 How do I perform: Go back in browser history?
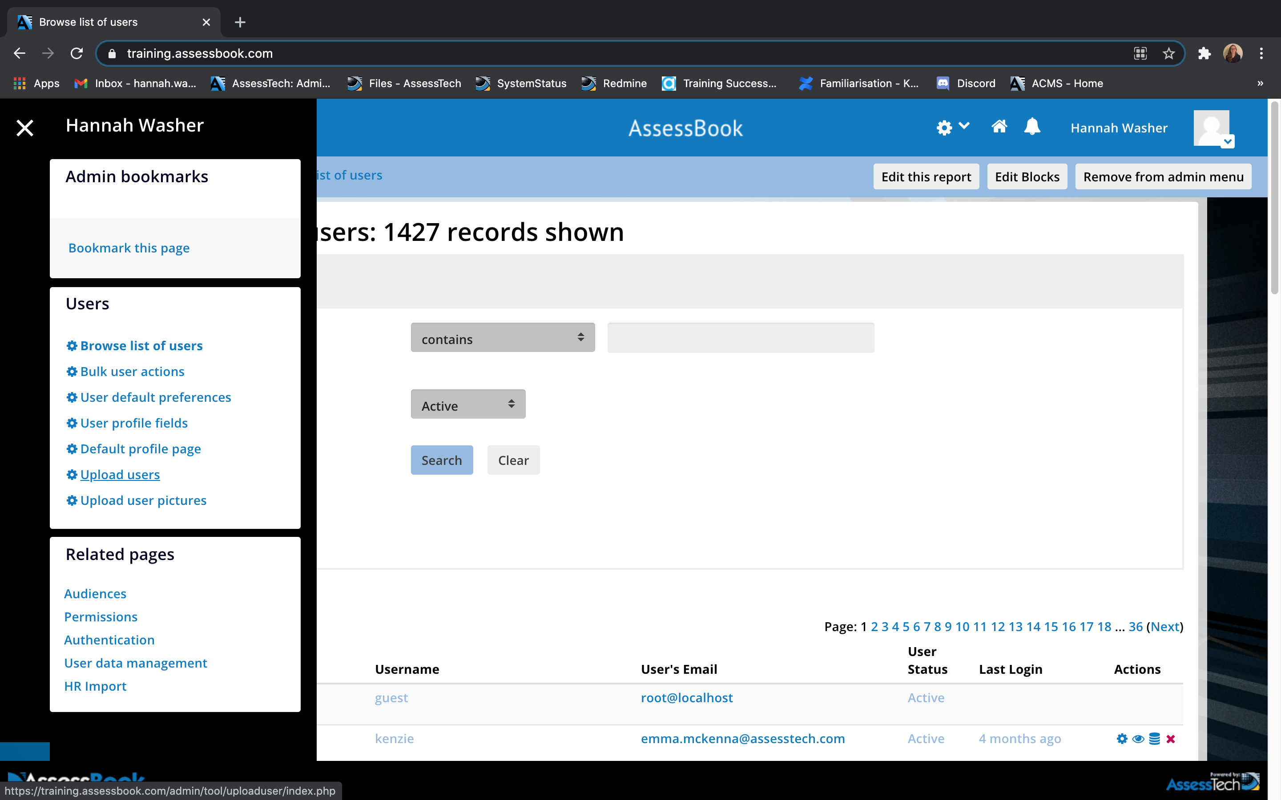tap(20, 53)
